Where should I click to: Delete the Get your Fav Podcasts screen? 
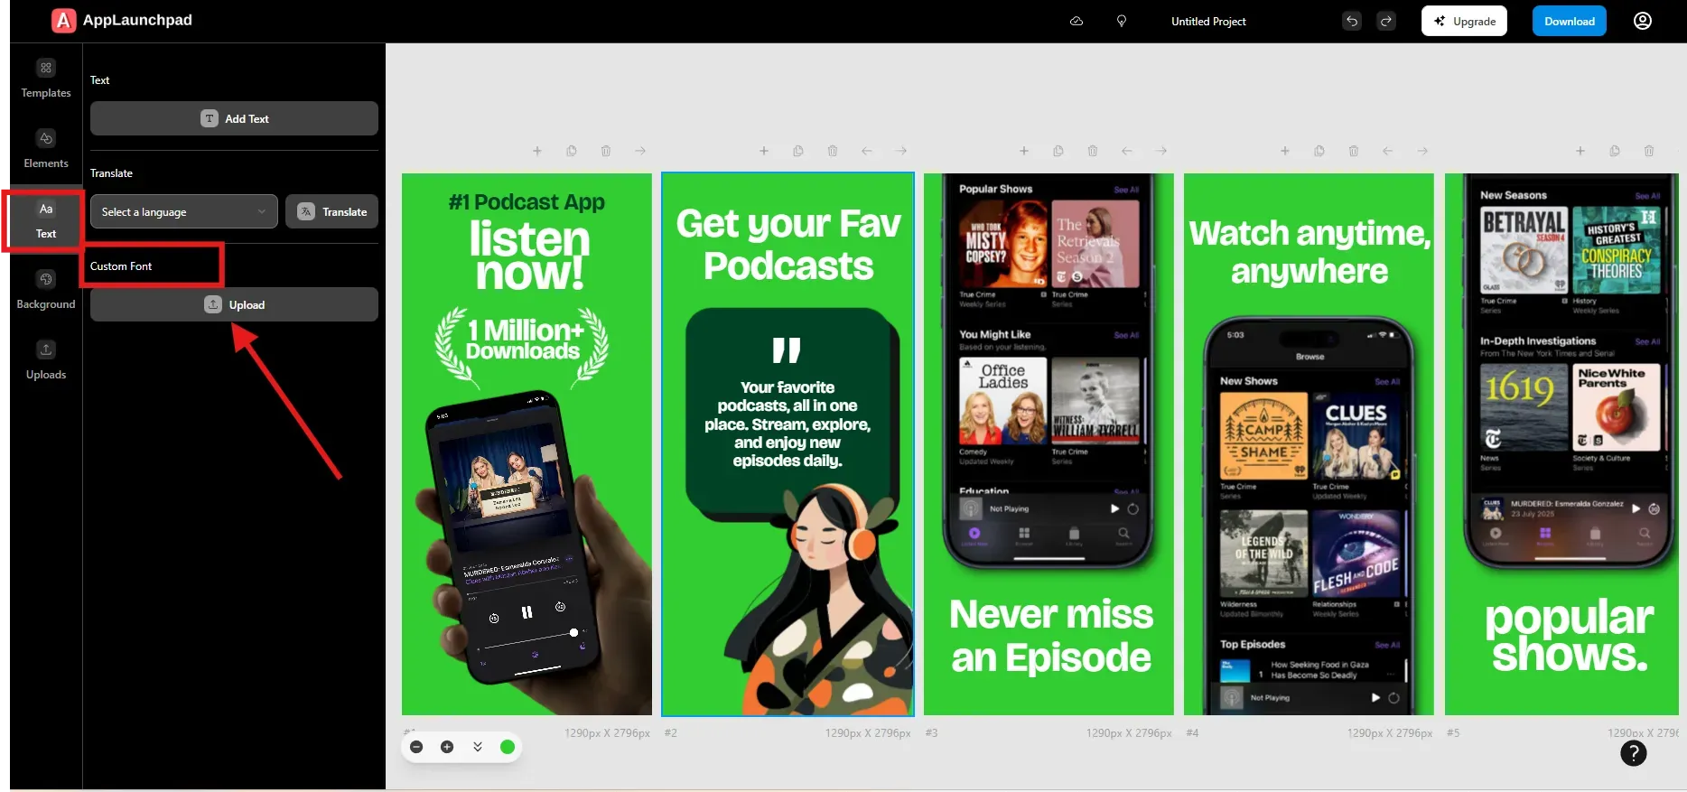(x=833, y=151)
